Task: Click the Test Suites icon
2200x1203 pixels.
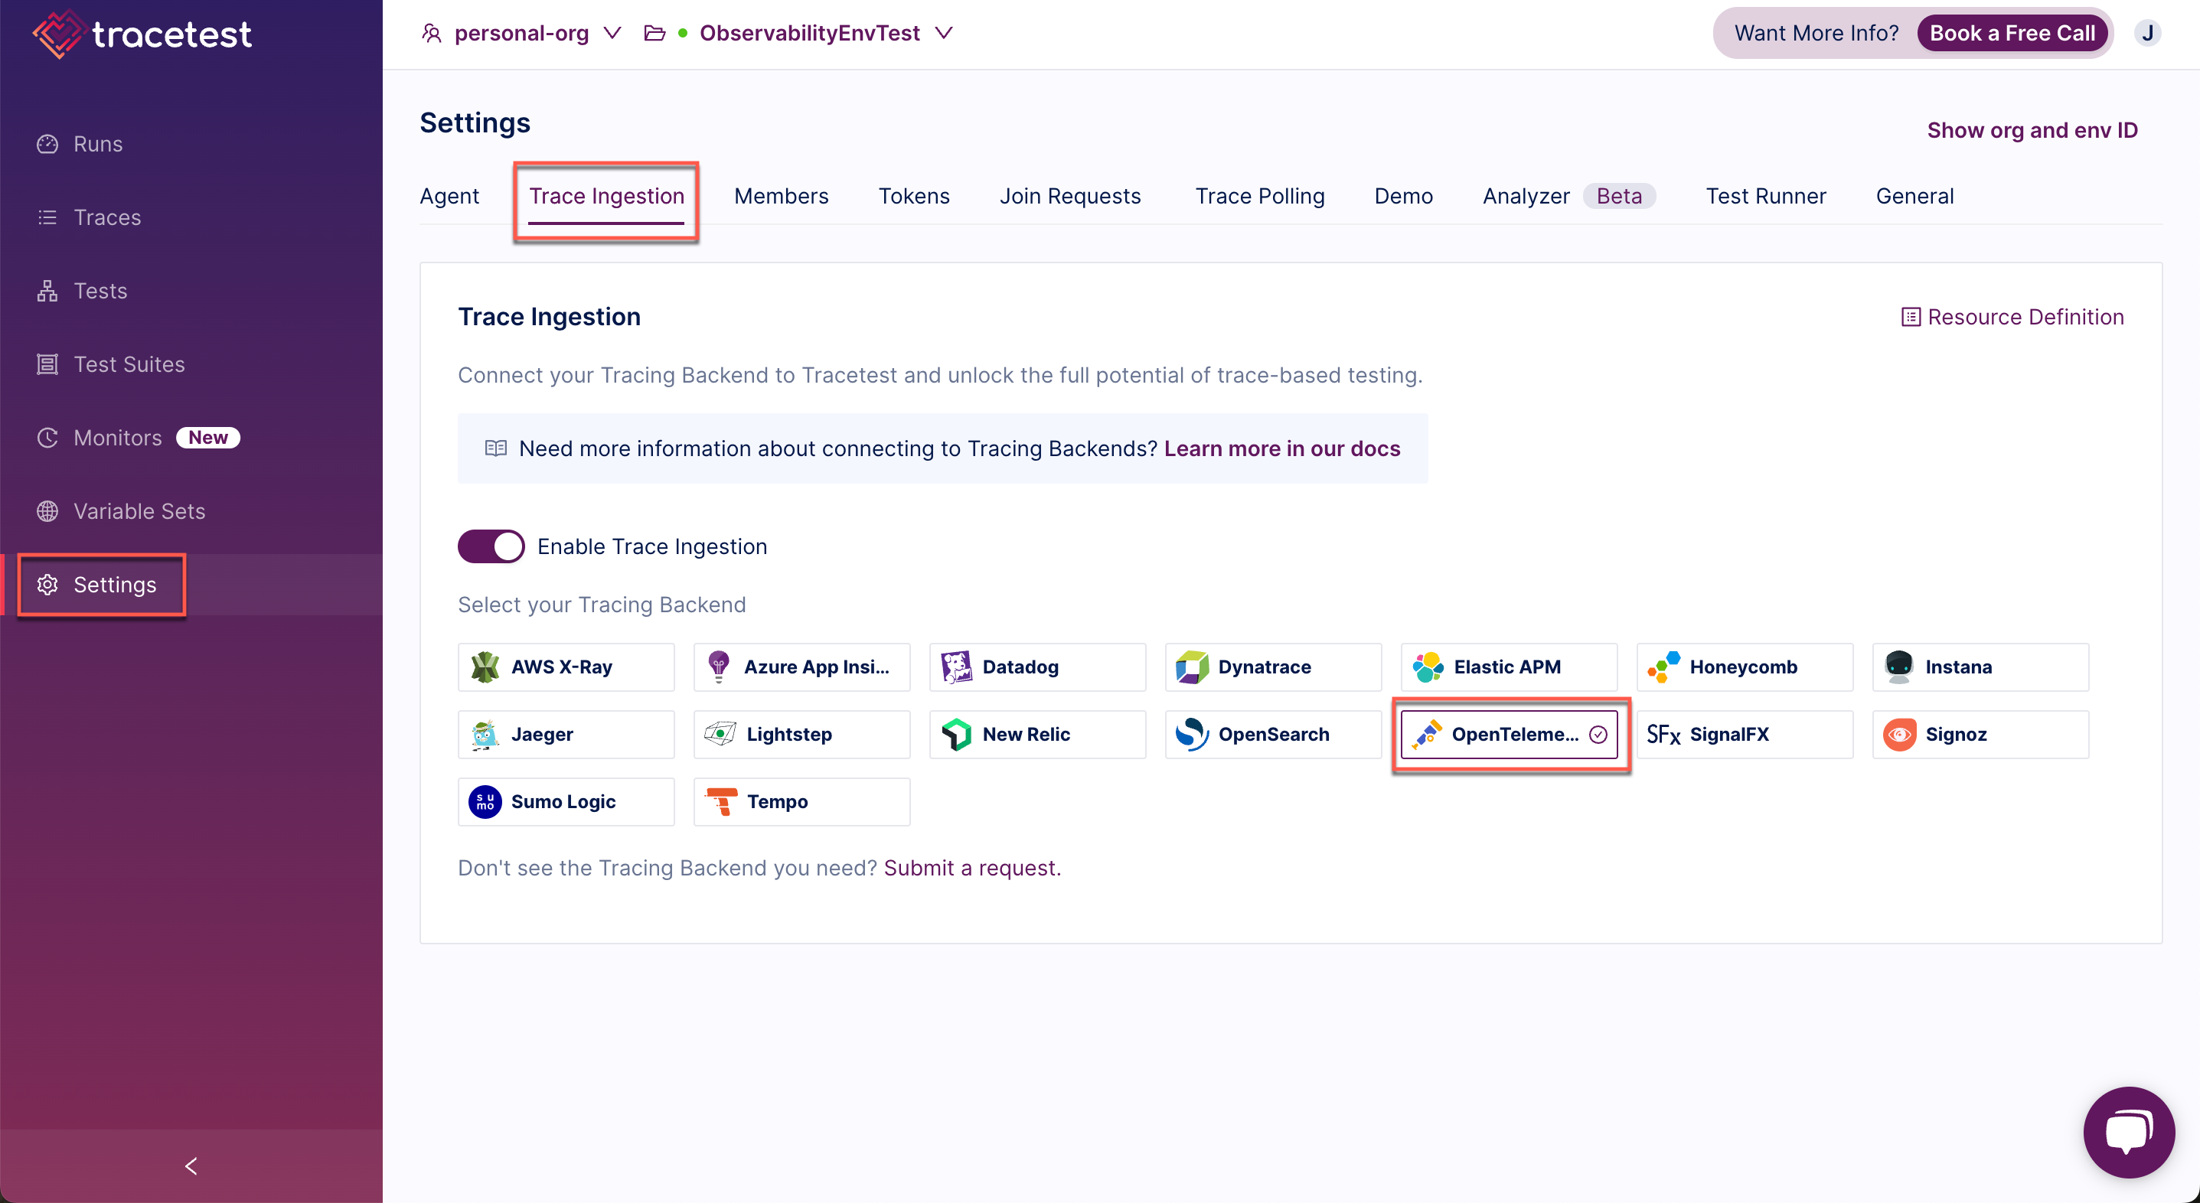Action: coord(47,364)
